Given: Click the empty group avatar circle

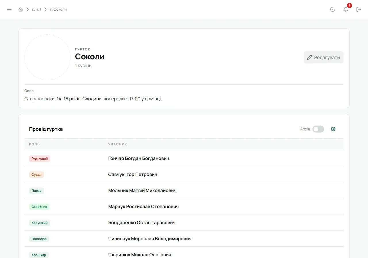Looking at the screenshot, I should click(47, 57).
